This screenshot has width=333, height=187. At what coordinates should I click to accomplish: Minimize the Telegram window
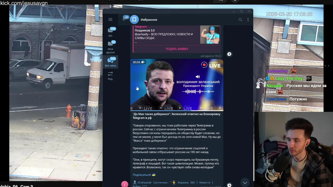point(234,11)
